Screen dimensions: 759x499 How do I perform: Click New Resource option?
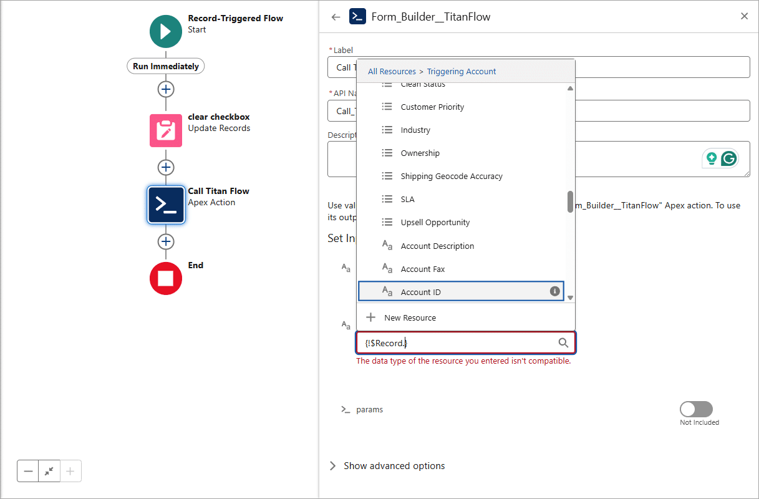[x=466, y=317]
